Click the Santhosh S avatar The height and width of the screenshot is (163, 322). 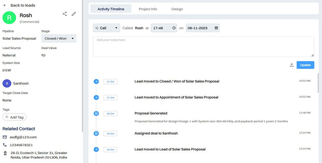[7, 83]
